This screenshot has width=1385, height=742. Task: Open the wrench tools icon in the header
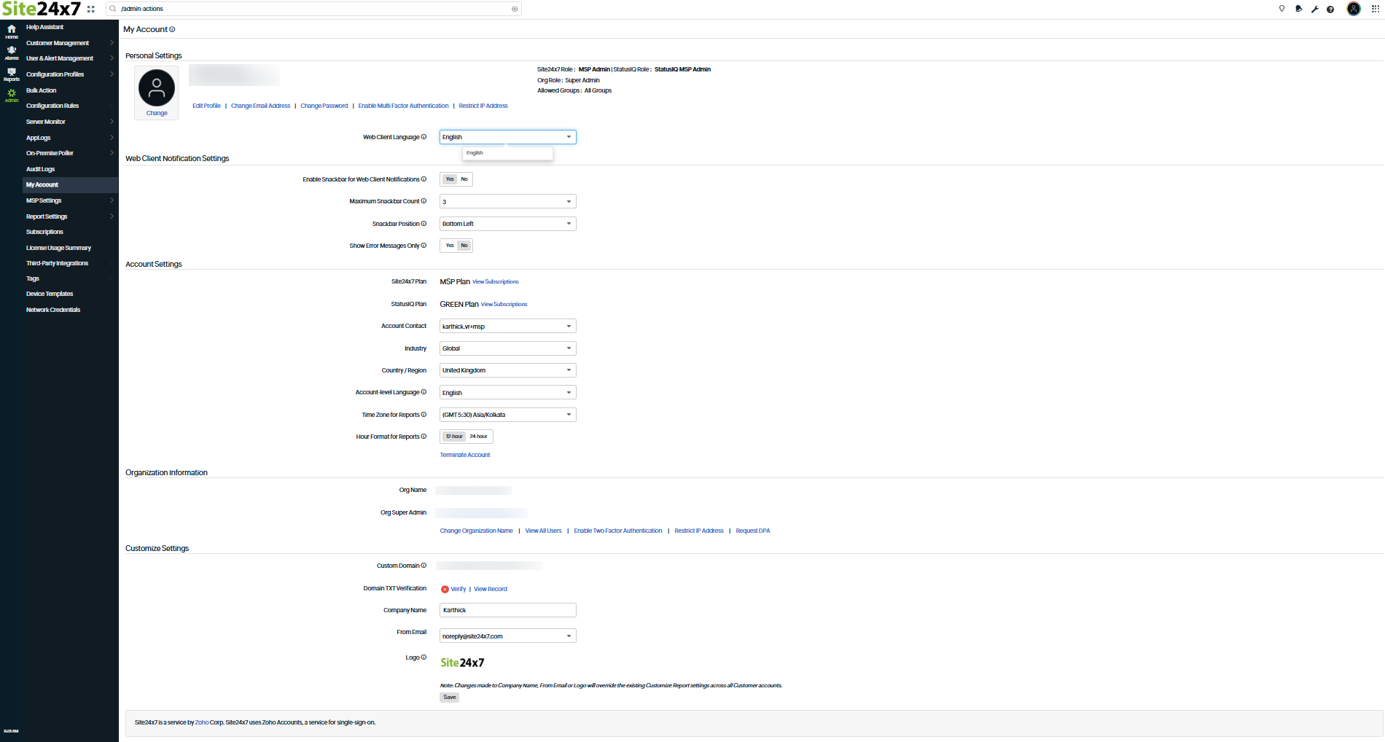1314,9
